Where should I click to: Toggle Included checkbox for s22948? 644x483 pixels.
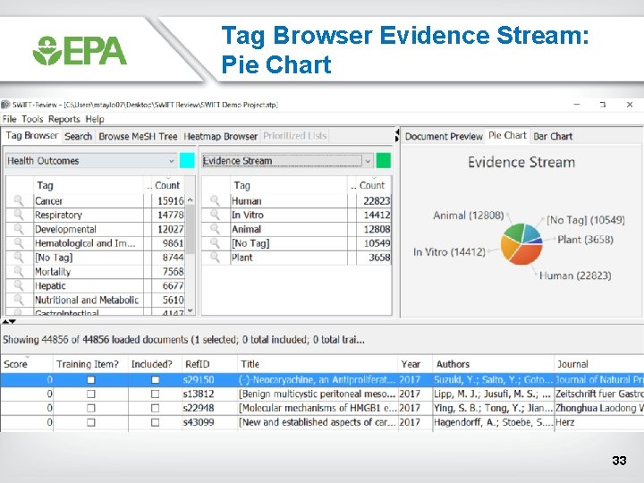pos(155,408)
